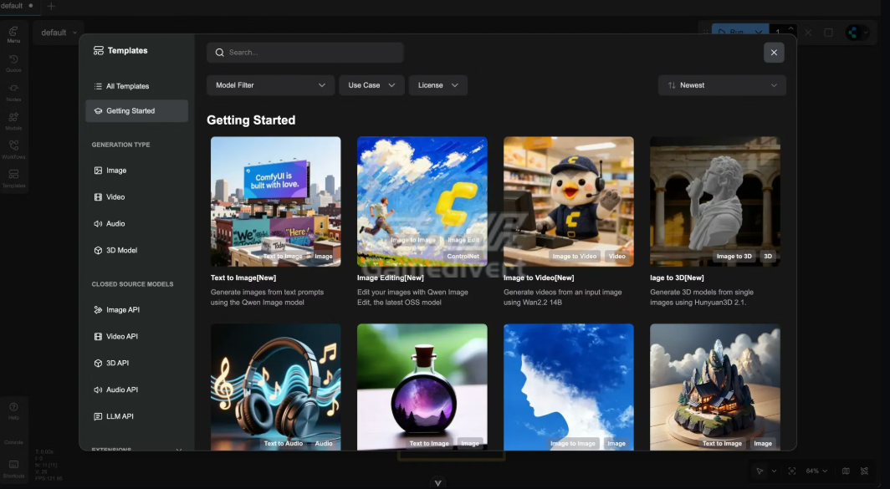Click the Text to Image[New] title

point(243,278)
